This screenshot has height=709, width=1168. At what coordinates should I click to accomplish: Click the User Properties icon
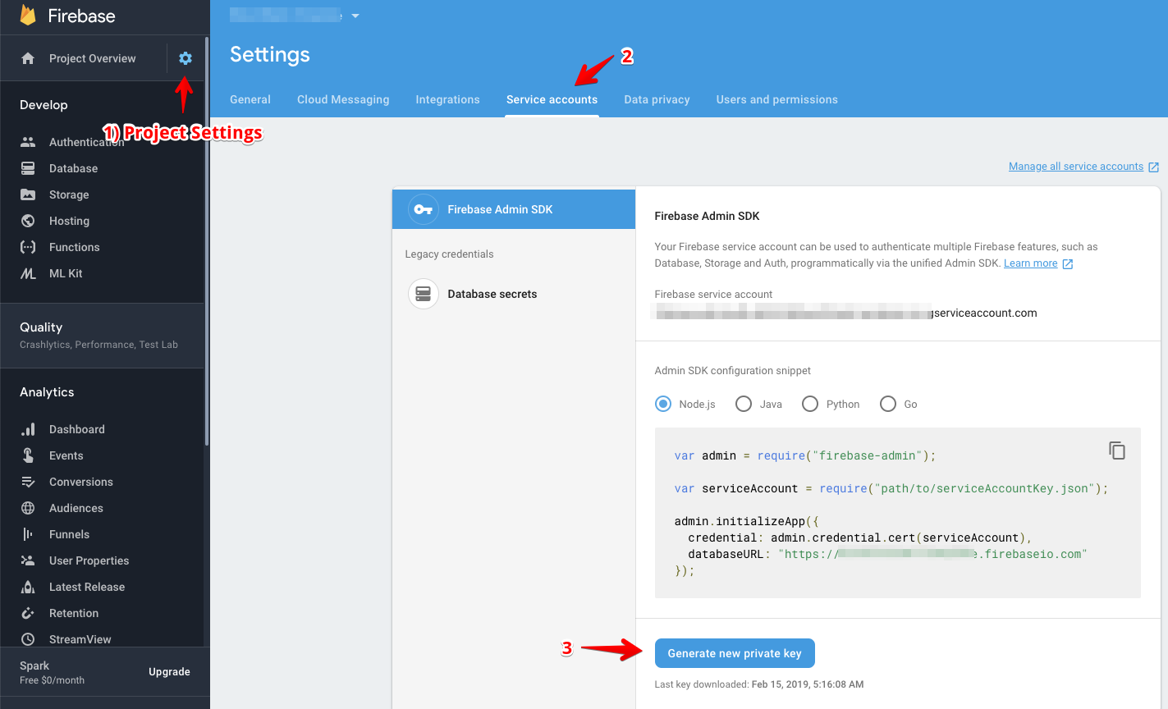click(x=28, y=560)
